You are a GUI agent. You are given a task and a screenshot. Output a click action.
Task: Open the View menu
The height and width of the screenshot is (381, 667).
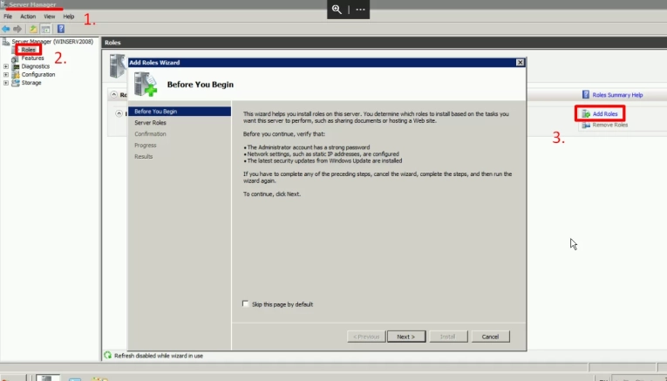[49, 17]
